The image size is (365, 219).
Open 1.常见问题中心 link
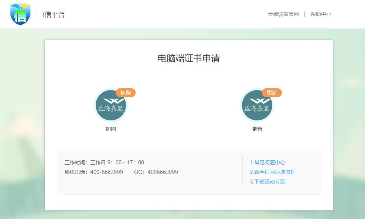pyautogui.click(x=267, y=162)
